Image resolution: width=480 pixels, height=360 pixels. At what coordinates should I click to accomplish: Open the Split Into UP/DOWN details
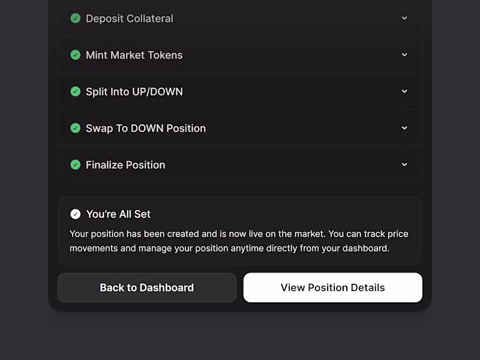[404, 91]
